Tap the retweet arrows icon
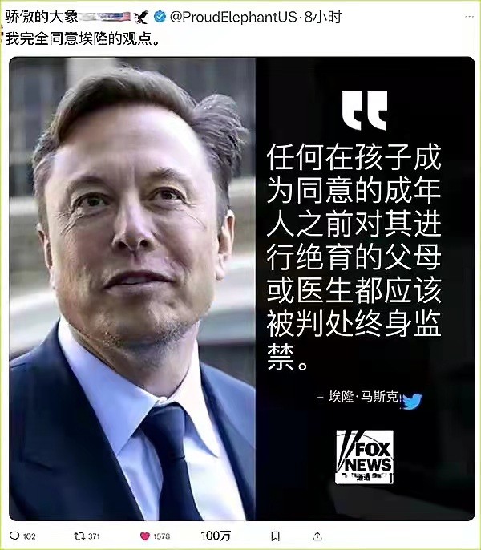The image size is (481, 550). pyautogui.click(x=79, y=536)
